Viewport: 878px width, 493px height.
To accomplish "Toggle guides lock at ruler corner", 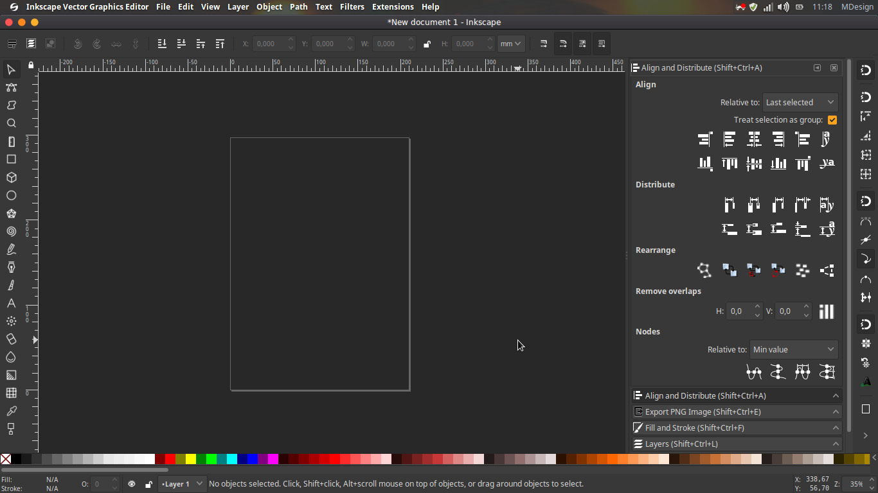I will 30,65.
